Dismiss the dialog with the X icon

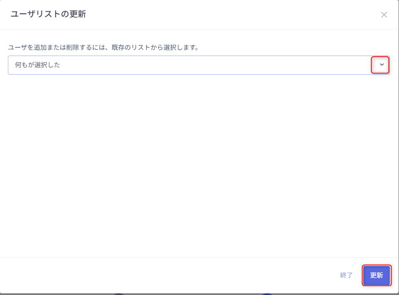point(384,15)
